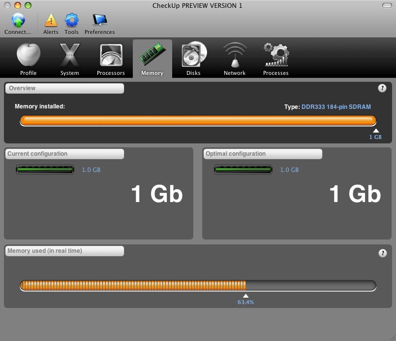This screenshot has height=341, width=396.
Task: Open Preferences in the toolbar
Action: 100,24
